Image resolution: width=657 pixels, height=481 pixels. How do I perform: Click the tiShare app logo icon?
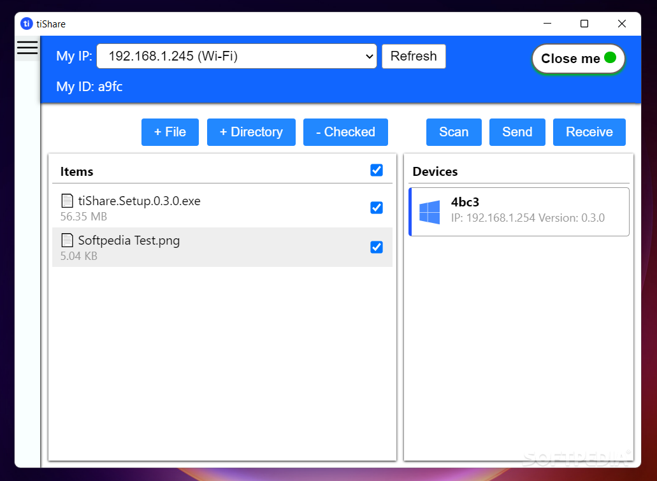27,24
